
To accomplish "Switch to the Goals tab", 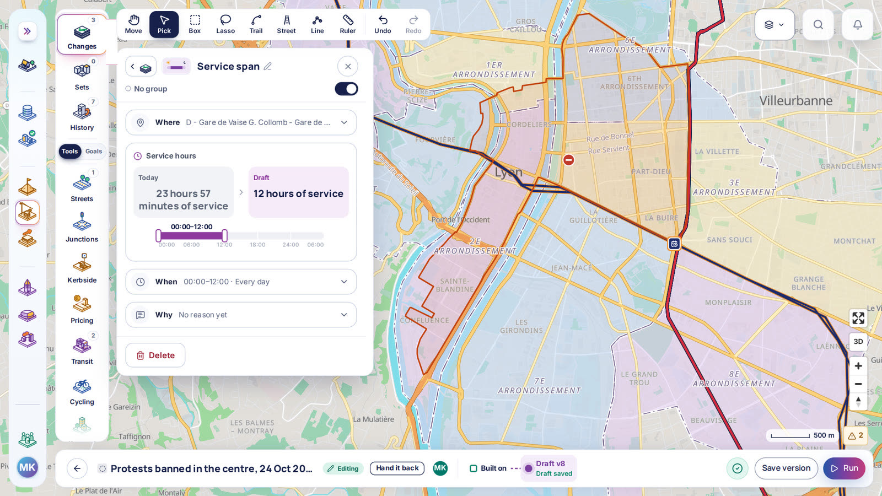I will click(94, 152).
